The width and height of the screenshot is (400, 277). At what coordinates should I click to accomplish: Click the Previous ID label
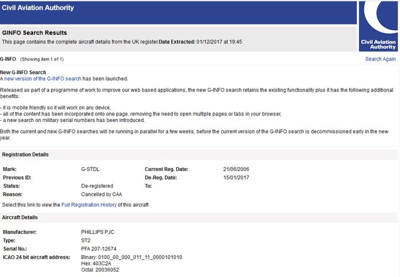coord(17,177)
